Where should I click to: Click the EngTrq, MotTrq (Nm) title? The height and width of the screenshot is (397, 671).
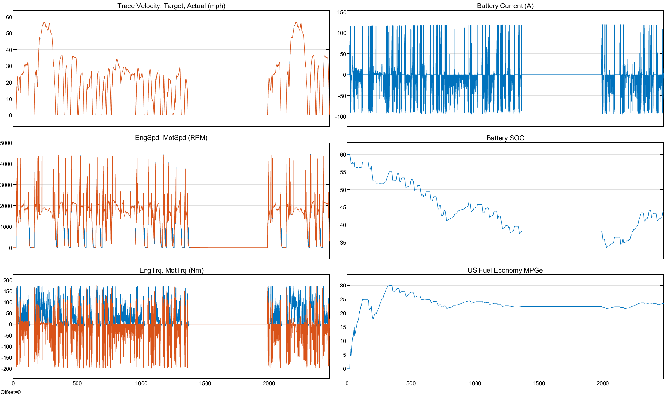(171, 270)
